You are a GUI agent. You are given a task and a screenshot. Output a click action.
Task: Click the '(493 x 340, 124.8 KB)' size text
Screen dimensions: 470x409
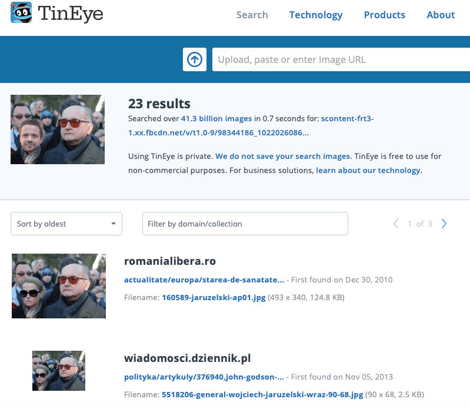(306, 297)
